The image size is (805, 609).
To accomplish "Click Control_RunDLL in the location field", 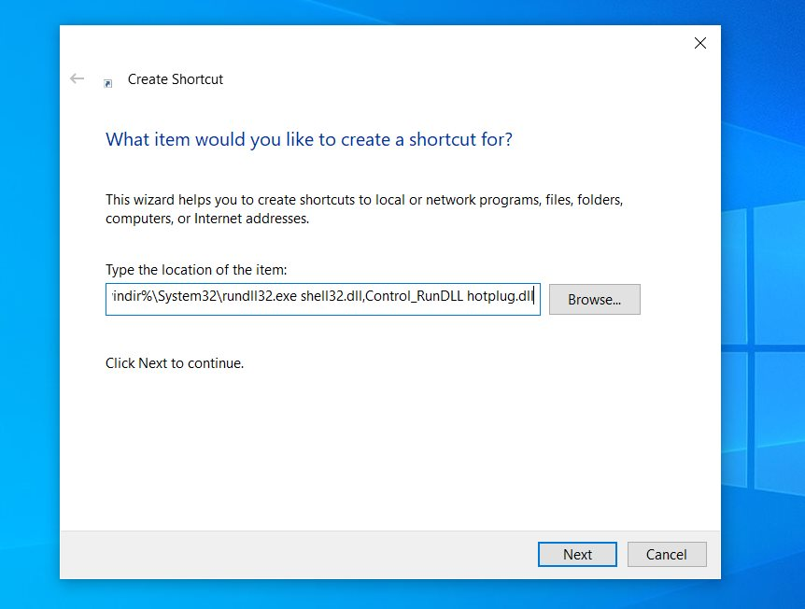I will [415, 296].
